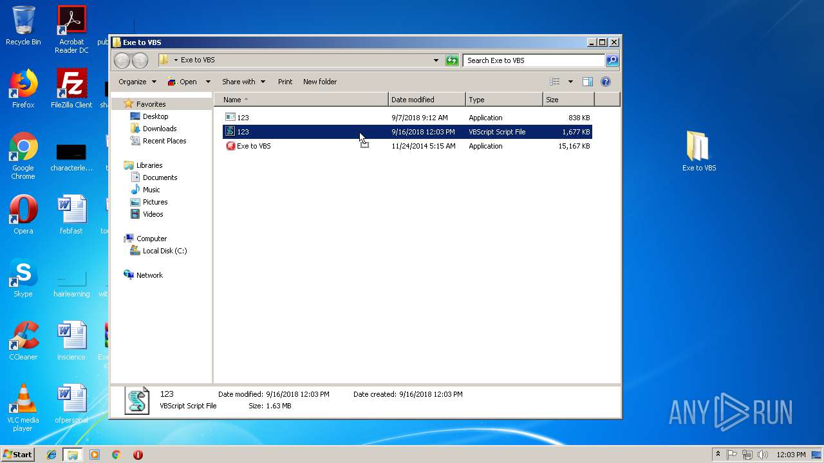Select the Exe to VBS application file

point(407,146)
